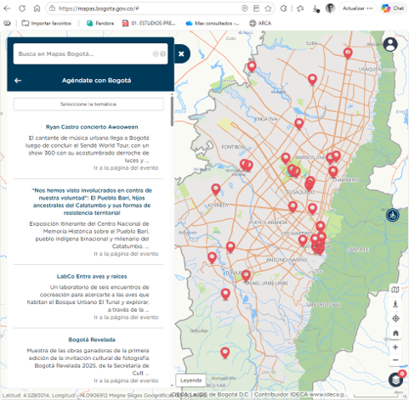This screenshot has width=409, height=400.
Task: Open the browser home page
Action: click(x=37, y=8)
